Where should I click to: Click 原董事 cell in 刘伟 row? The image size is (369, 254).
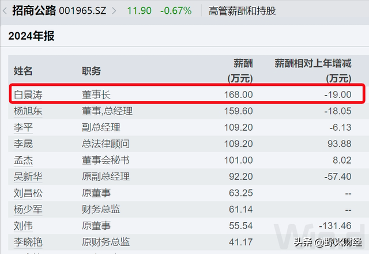(96, 226)
